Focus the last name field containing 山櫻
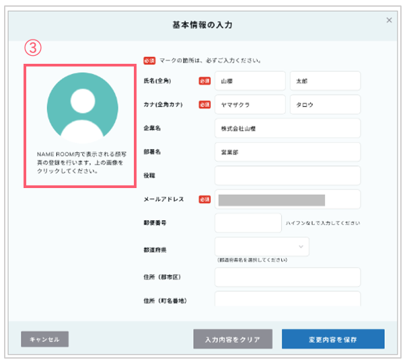 (x=250, y=81)
